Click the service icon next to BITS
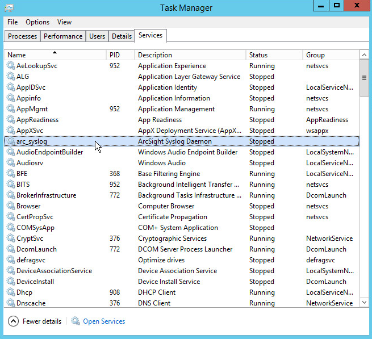Viewport: 372px width, 339px height. 11,185
